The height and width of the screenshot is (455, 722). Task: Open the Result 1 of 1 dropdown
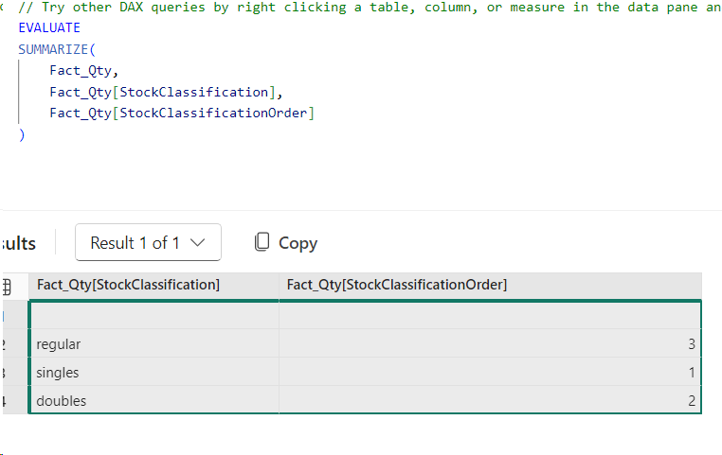[148, 242]
